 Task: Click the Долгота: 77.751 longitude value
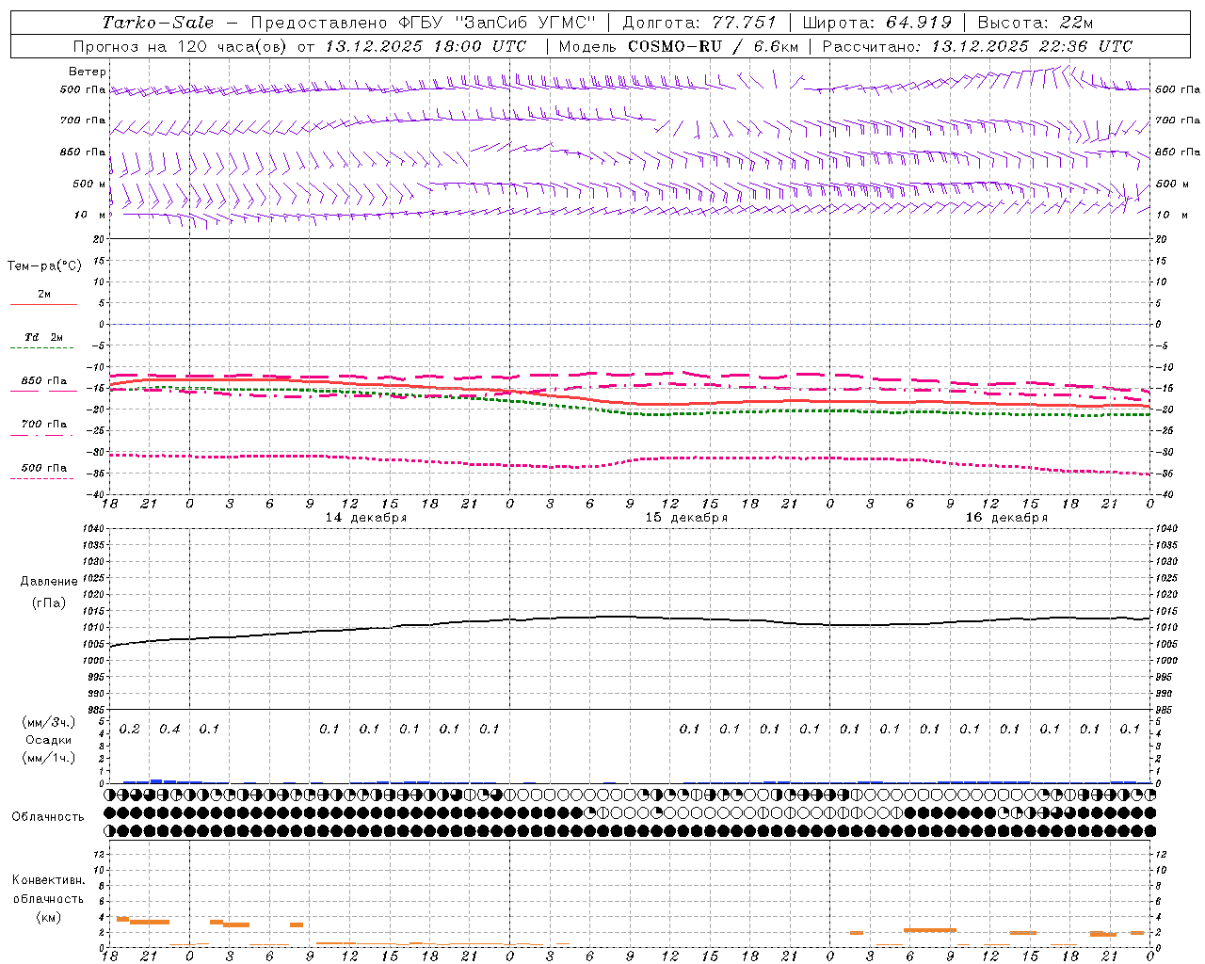pos(699,23)
